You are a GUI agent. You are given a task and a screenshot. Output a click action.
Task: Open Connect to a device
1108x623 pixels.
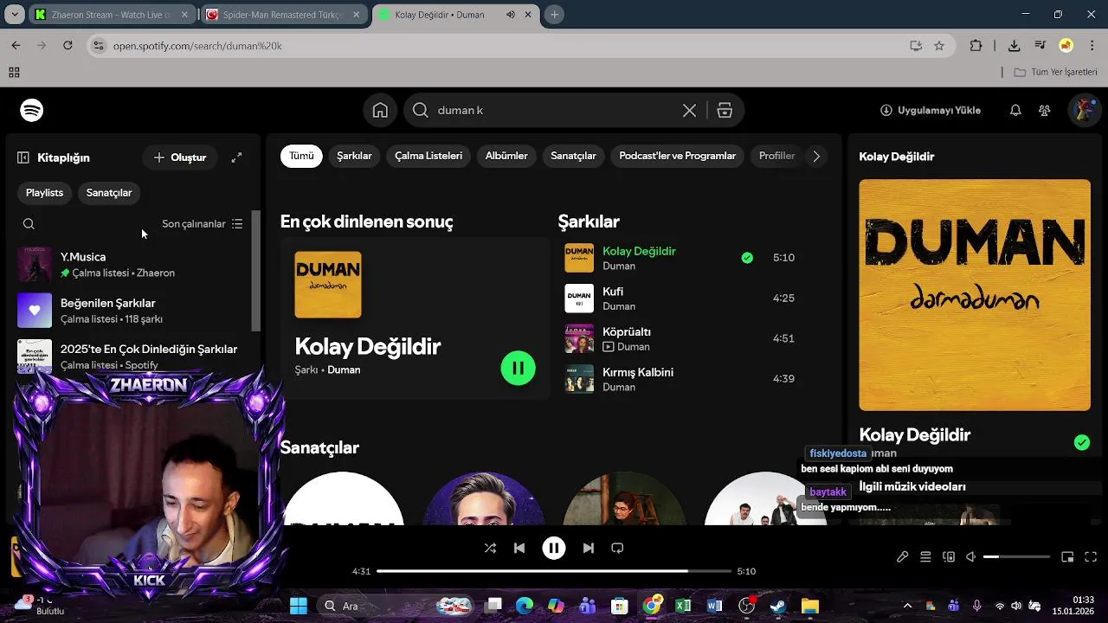[949, 557]
